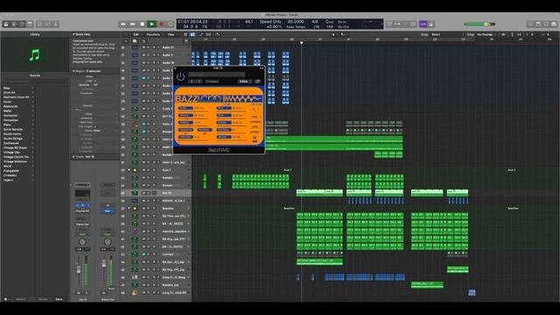Screen dimensions: 560x315
Task: Click the Add Track plus button
Action: pyautogui.click(x=126, y=41)
